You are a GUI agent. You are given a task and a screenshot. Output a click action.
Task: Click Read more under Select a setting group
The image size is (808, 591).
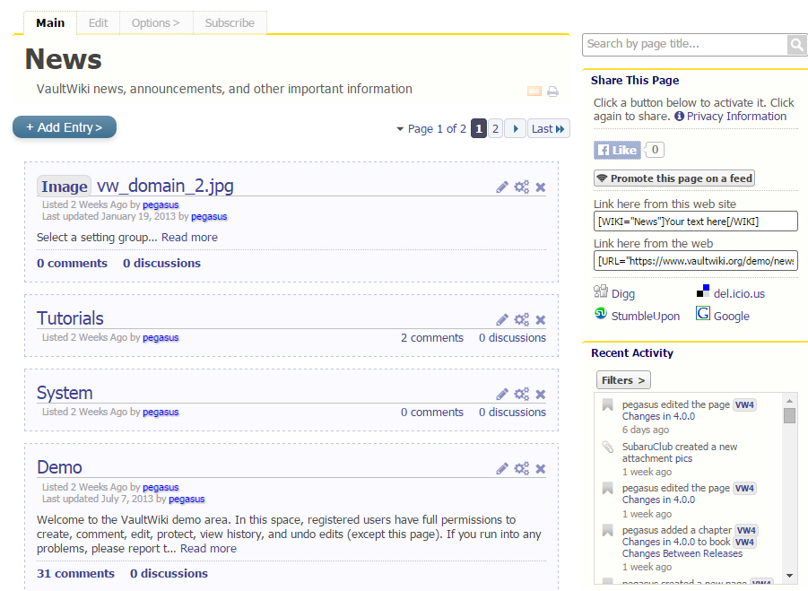(x=189, y=238)
